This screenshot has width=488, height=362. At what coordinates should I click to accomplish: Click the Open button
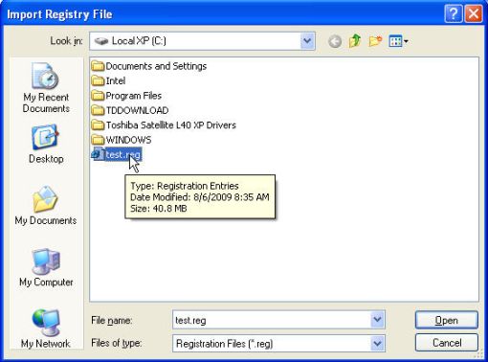click(447, 320)
